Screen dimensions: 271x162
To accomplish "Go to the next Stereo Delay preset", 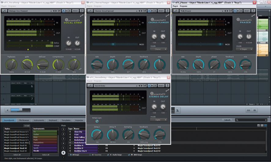I will [x=142, y=86].
